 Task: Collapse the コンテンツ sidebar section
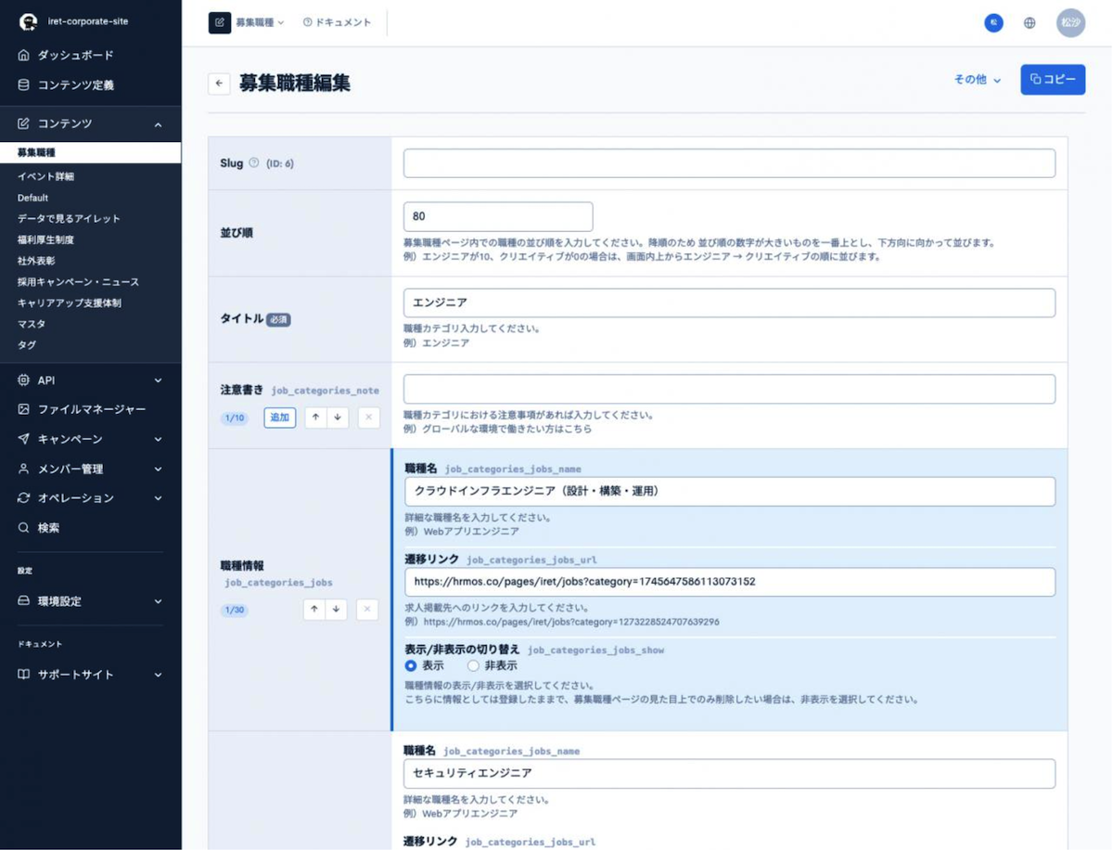point(158,123)
